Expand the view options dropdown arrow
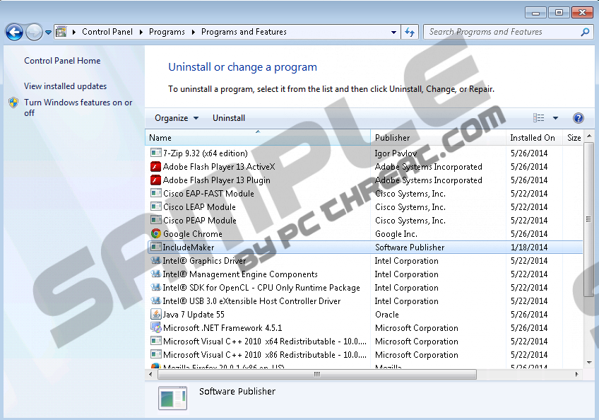Screen dimensions: 599x420 pyautogui.click(x=555, y=118)
